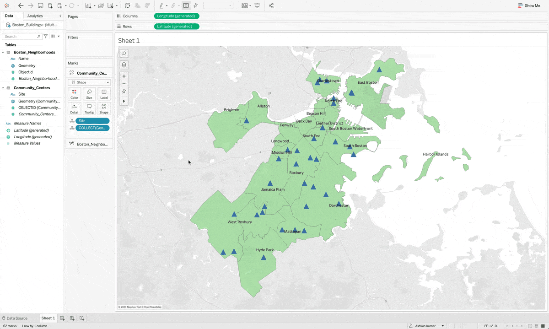
Task: Duplicate the sheet using the toolbar icon
Action: [101, 5]
